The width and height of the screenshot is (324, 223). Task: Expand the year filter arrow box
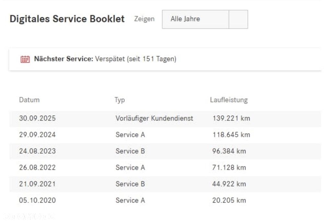238,19
